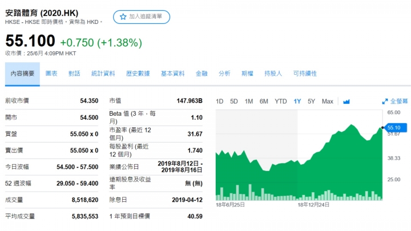Image resolution: width=411 pixels, height=231 pixels.
Task: Click the 除息日 value 2019-04-12
Action: (x=187, y=200)
